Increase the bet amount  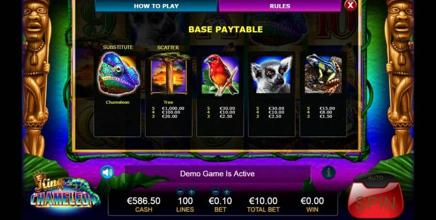click(x=227, y=191)
